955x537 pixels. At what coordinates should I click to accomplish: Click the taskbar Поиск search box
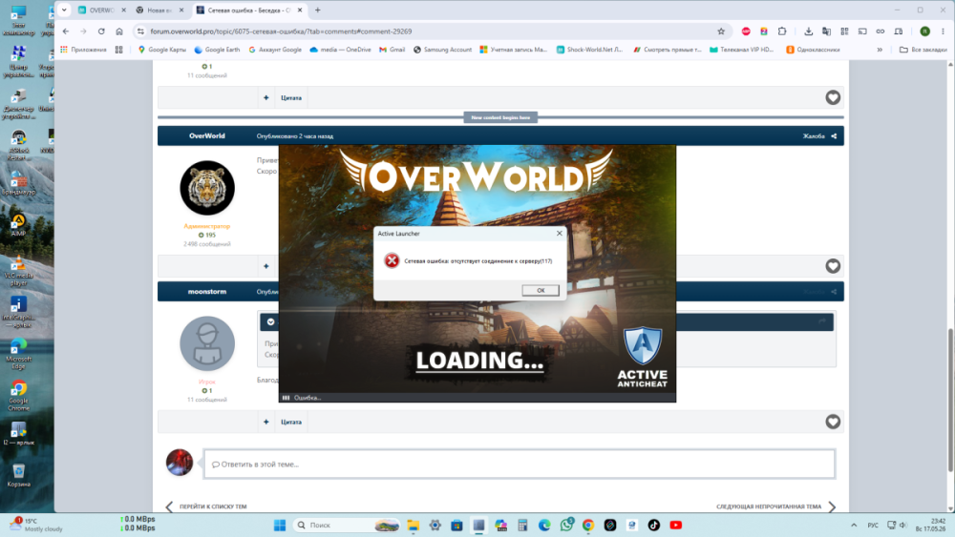point(347,525)
